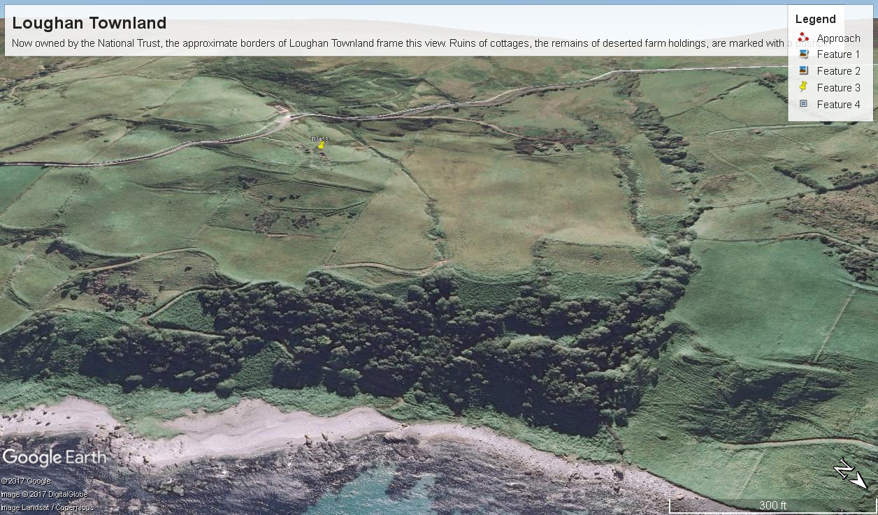Select the Feature 1 legend label
The width and height of the screenshot is (878, 515).
point(838,54)
